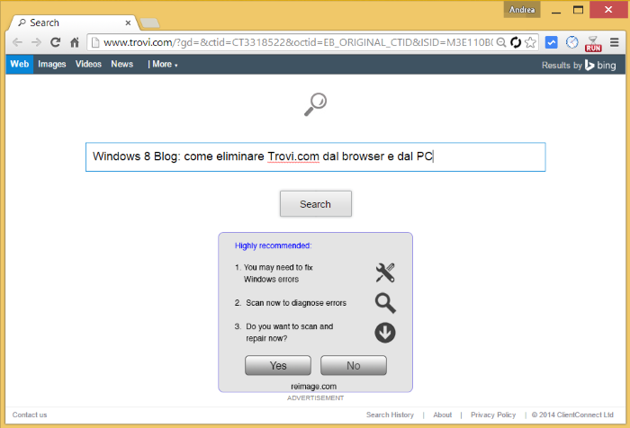Viewport: 630px width, 428px height.
Task: Open the Privacy Policy footer link
Action: coord(493,415)
